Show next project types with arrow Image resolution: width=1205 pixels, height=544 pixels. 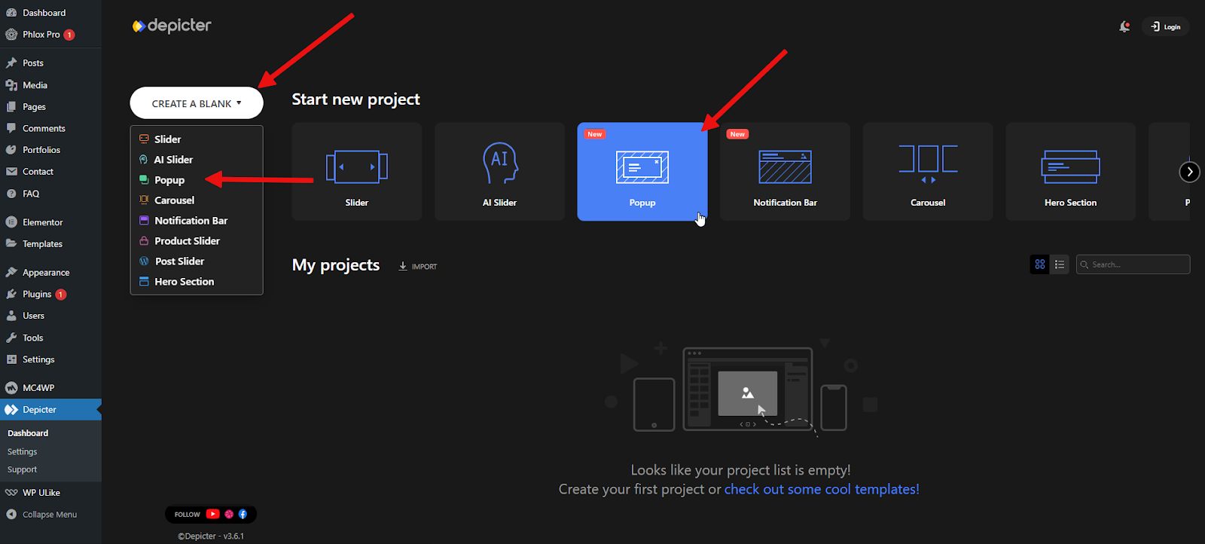tap(1189, 172)
